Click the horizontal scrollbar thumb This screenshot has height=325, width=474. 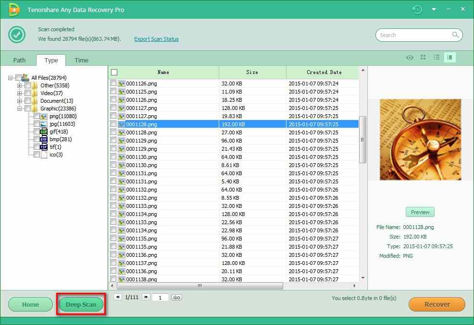[x=200, y=286]
